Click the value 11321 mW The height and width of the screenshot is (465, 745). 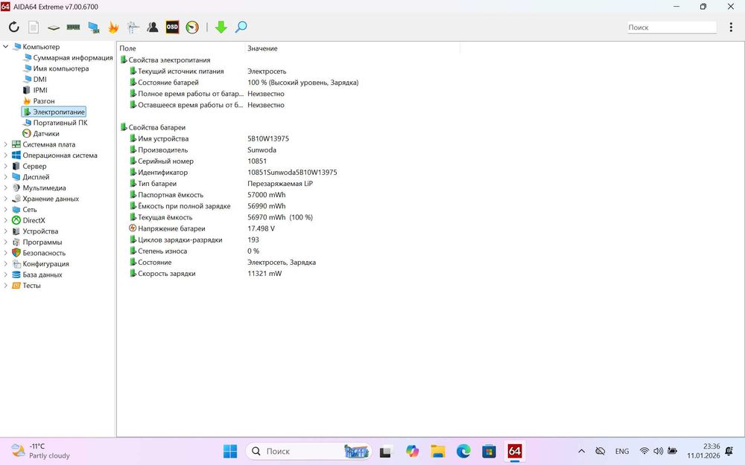coord(264,273)
